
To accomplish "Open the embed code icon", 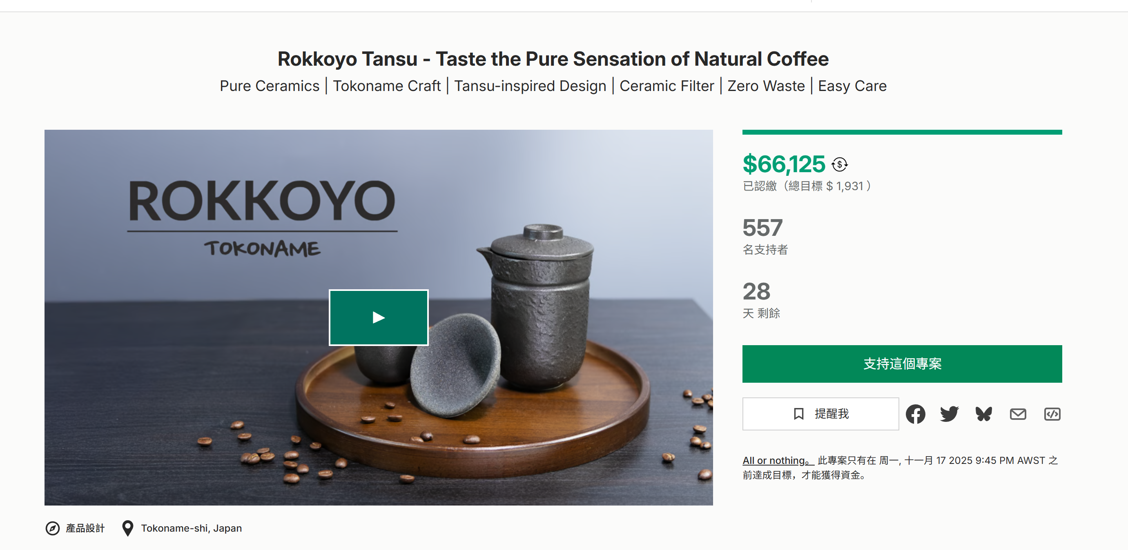I will click(x=1052, y=414).
